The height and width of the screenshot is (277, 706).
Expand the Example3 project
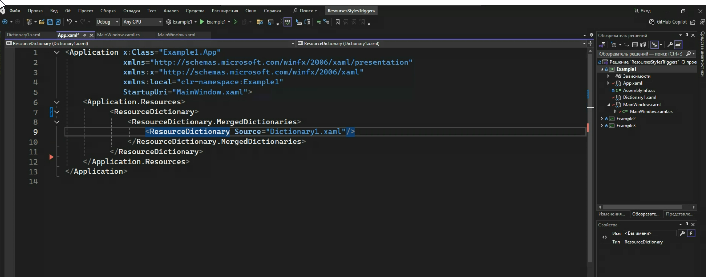[x=602, y=126]
